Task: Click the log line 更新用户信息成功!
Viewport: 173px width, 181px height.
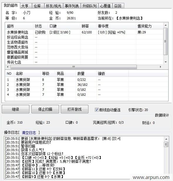Action: coord(28,142)
